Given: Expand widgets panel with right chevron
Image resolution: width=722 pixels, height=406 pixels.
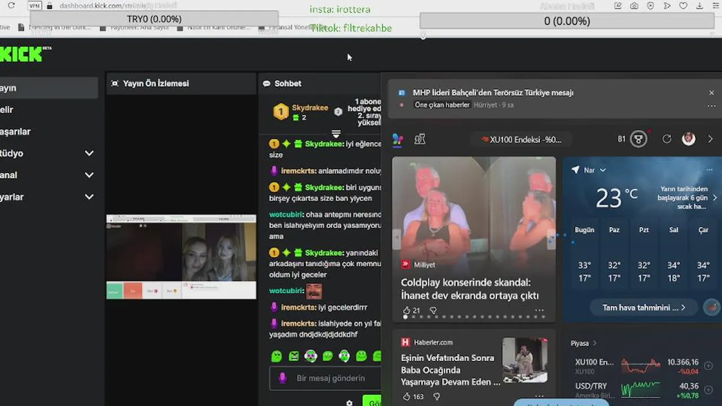Looking at the screenshot, I should pos(710,139).
